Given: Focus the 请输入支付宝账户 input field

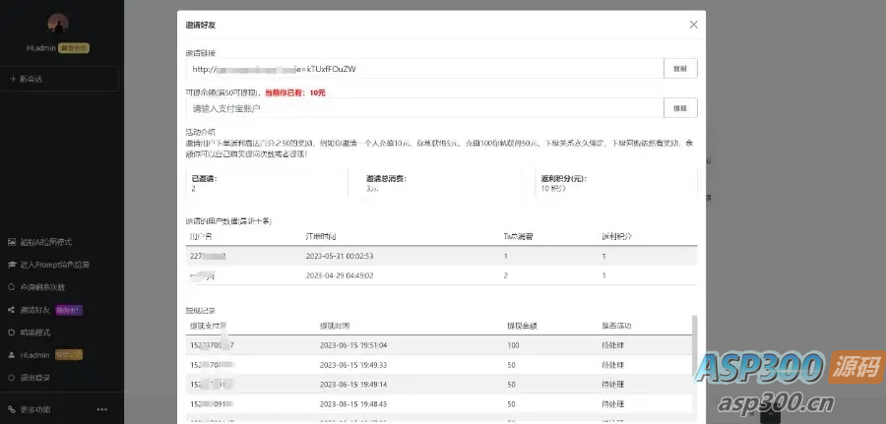Looking at the screenshot, I should (424, 108).
